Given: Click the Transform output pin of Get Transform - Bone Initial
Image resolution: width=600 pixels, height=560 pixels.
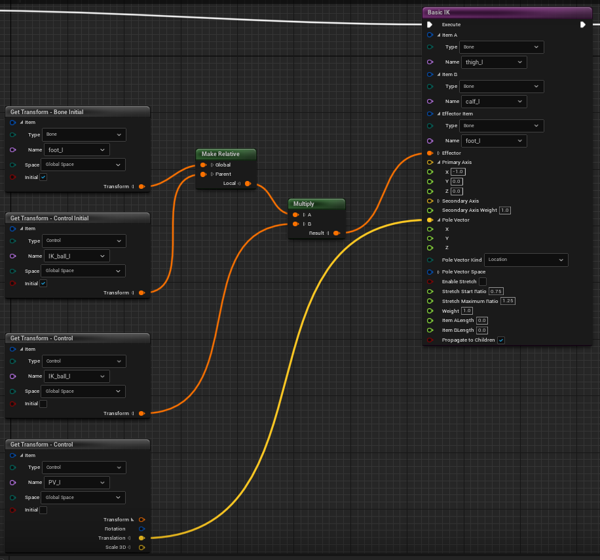Looking at the screenshot, I should pyautogui.click(x=141, y=186).
